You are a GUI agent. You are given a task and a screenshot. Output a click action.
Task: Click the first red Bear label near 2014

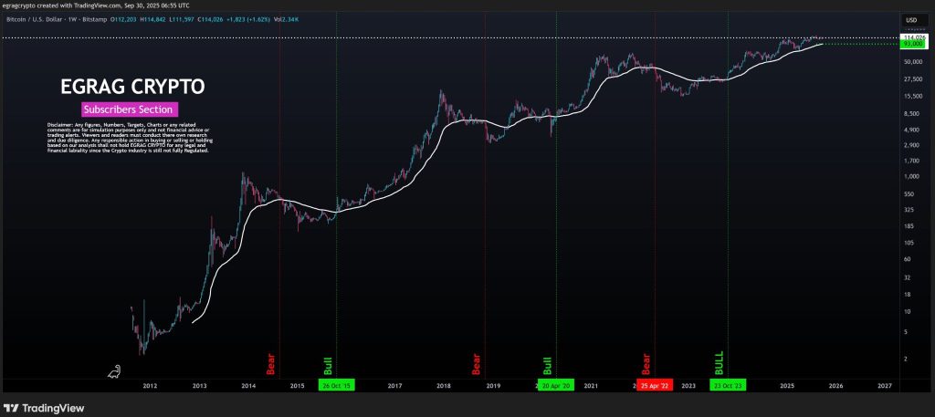click(270, 364)
